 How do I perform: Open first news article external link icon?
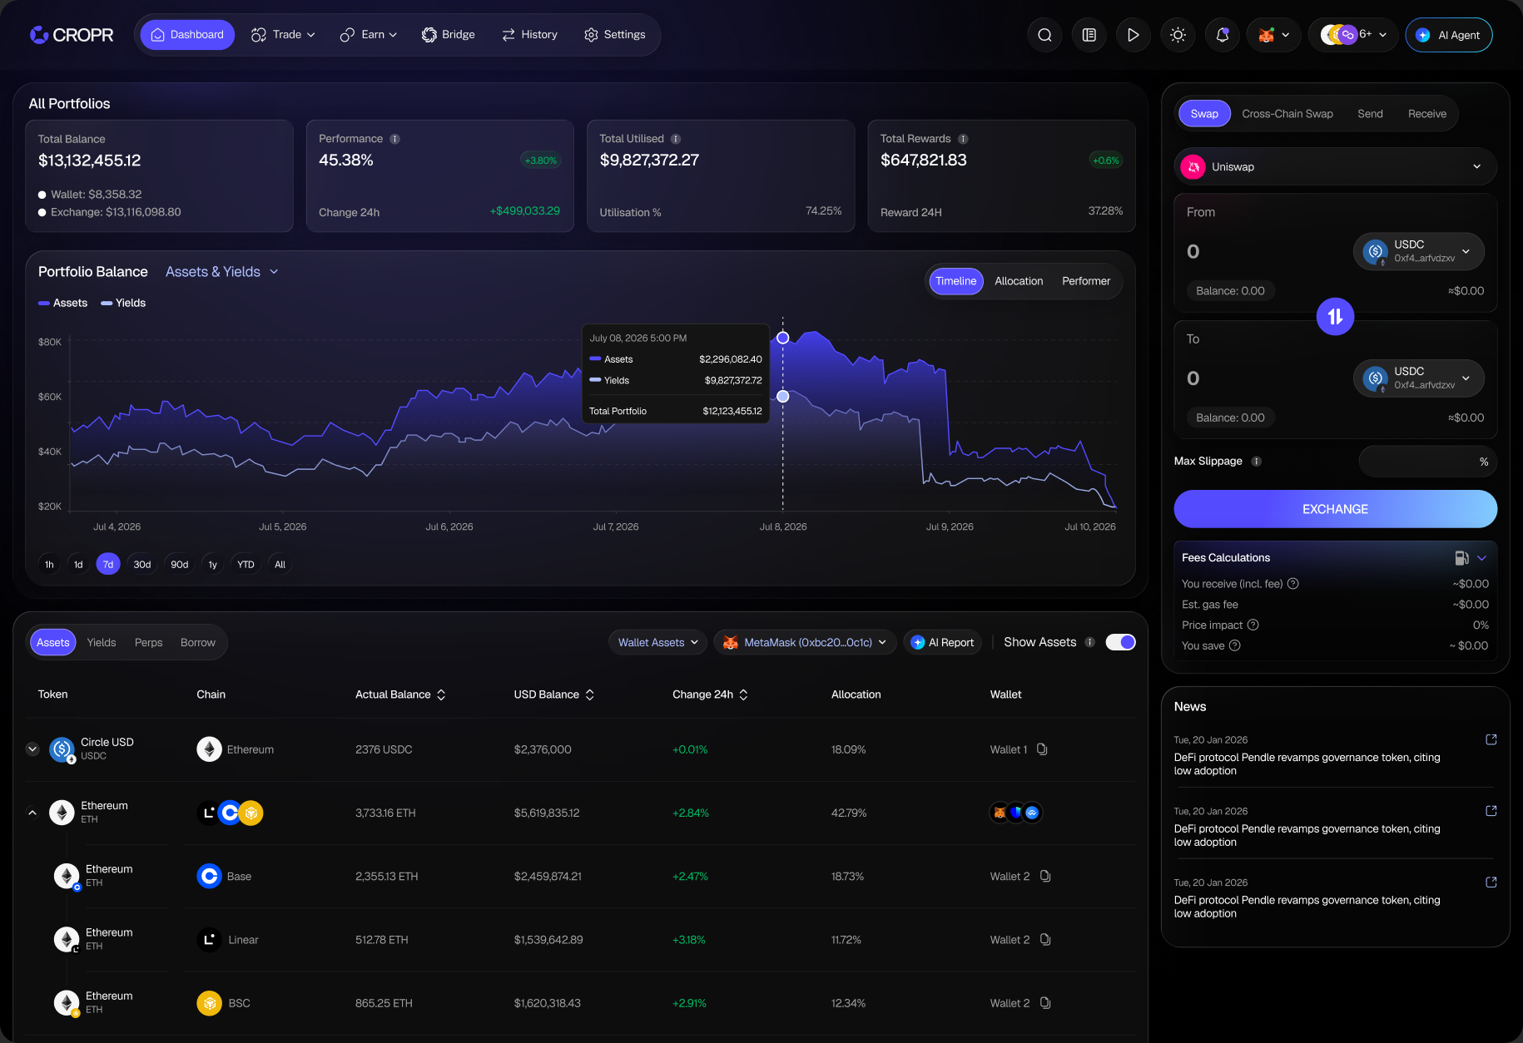pyautogui.click(x=1491, y=739)
